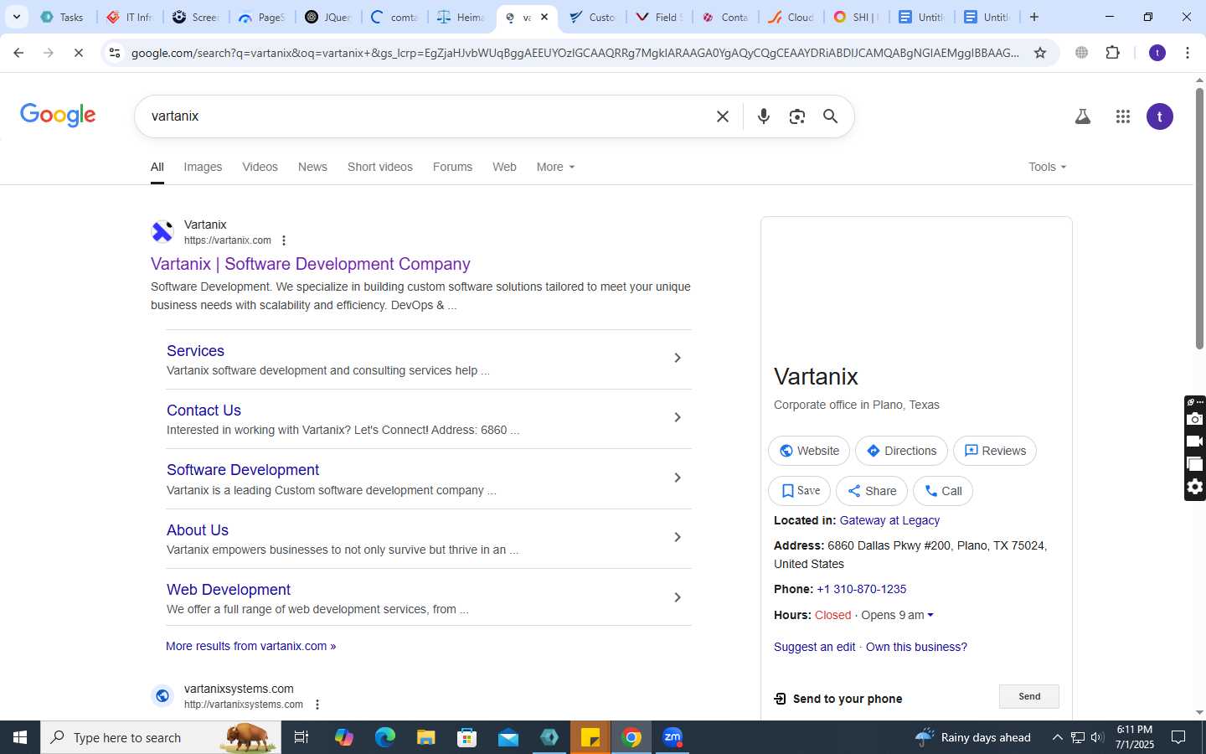Open new tab with plus button
The width and height of the screenshot is (1206, 754).
point(1034,17)
